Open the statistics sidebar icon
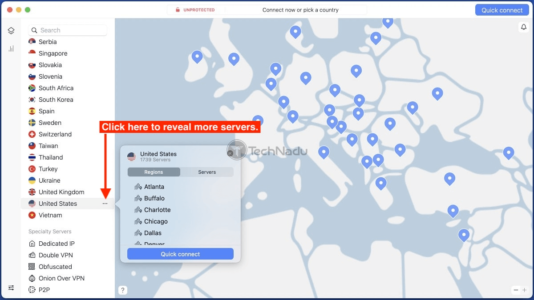This screenshot has width=534, height=300. [x=11, y=48]
